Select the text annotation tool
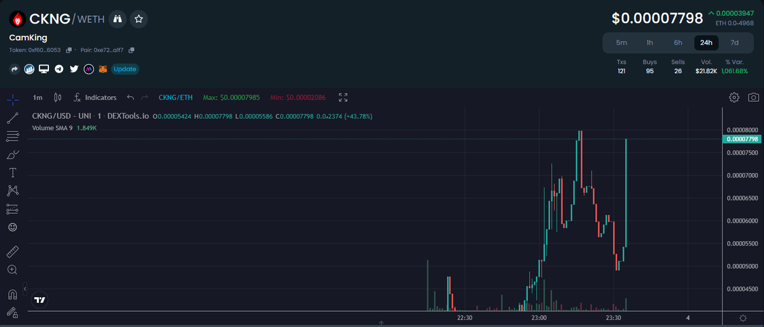The image size is (764, 327). click(x=12, y=172)
